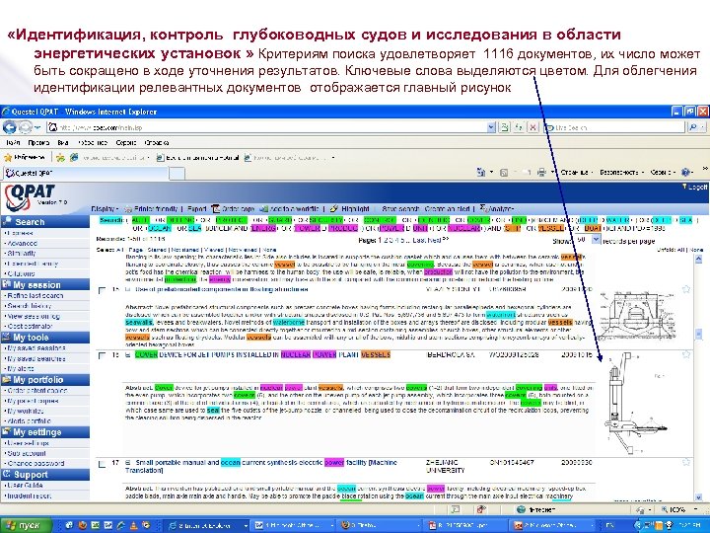710x533 pixels.
Task: Click Save search link
Action: point(400,209)
